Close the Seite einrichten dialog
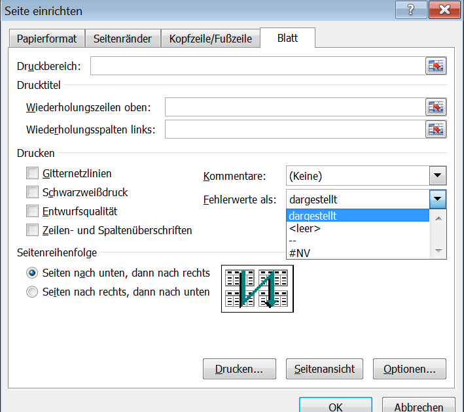The width and height of the screenshot is (464, 412). tap(444, 10)
